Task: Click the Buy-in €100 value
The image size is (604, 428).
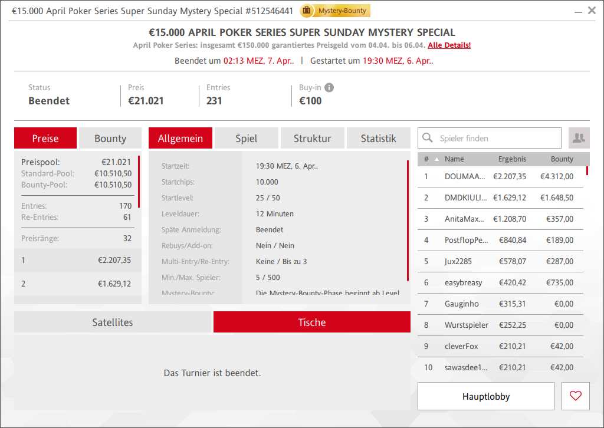Action: [310, 101]
